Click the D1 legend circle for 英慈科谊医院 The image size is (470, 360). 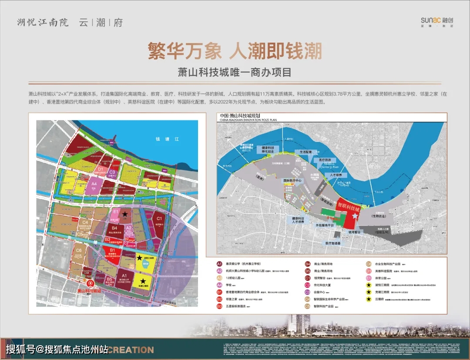coord(369,271)
